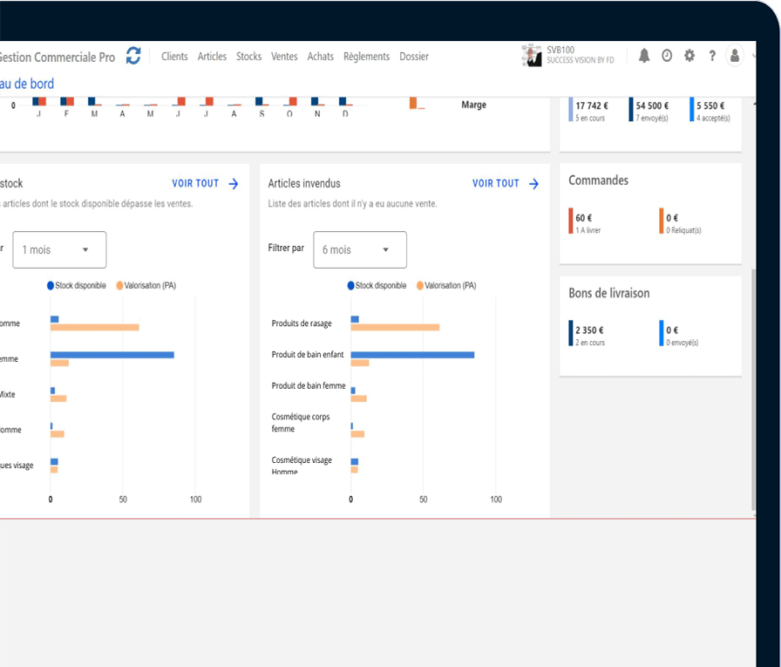Toggle Valorisation (PA) legend in the left stock chart
Viewport: 781px width, 667px height.
click(x=145, y=286)
